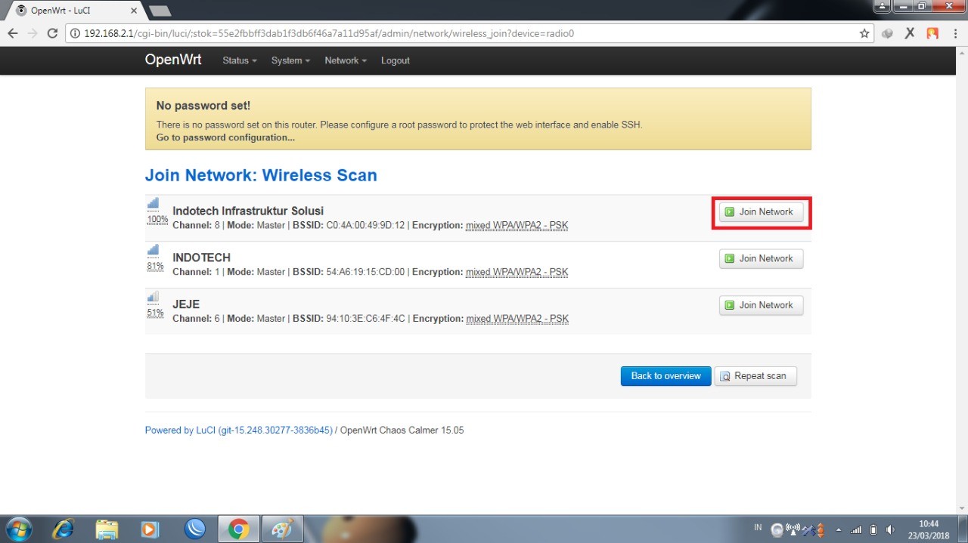This screenshot has height=543, width=968.
Task: Click the IN language indicator
Action: [758, 526]
